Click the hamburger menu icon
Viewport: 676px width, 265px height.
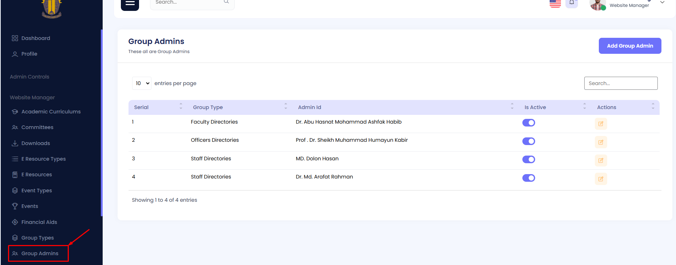(x=130, y=4)
